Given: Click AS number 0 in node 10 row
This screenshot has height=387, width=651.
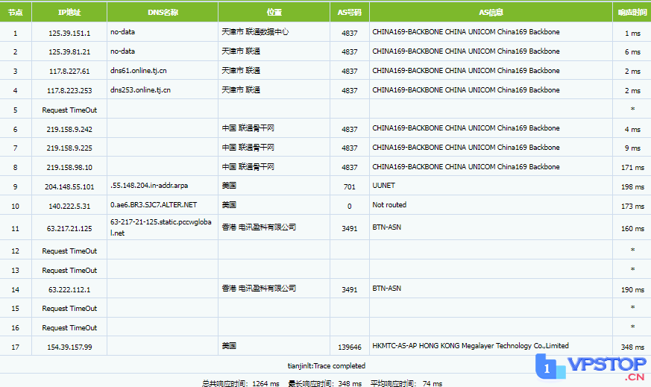Looking at the screenshot, I should [x=350, y=206].
